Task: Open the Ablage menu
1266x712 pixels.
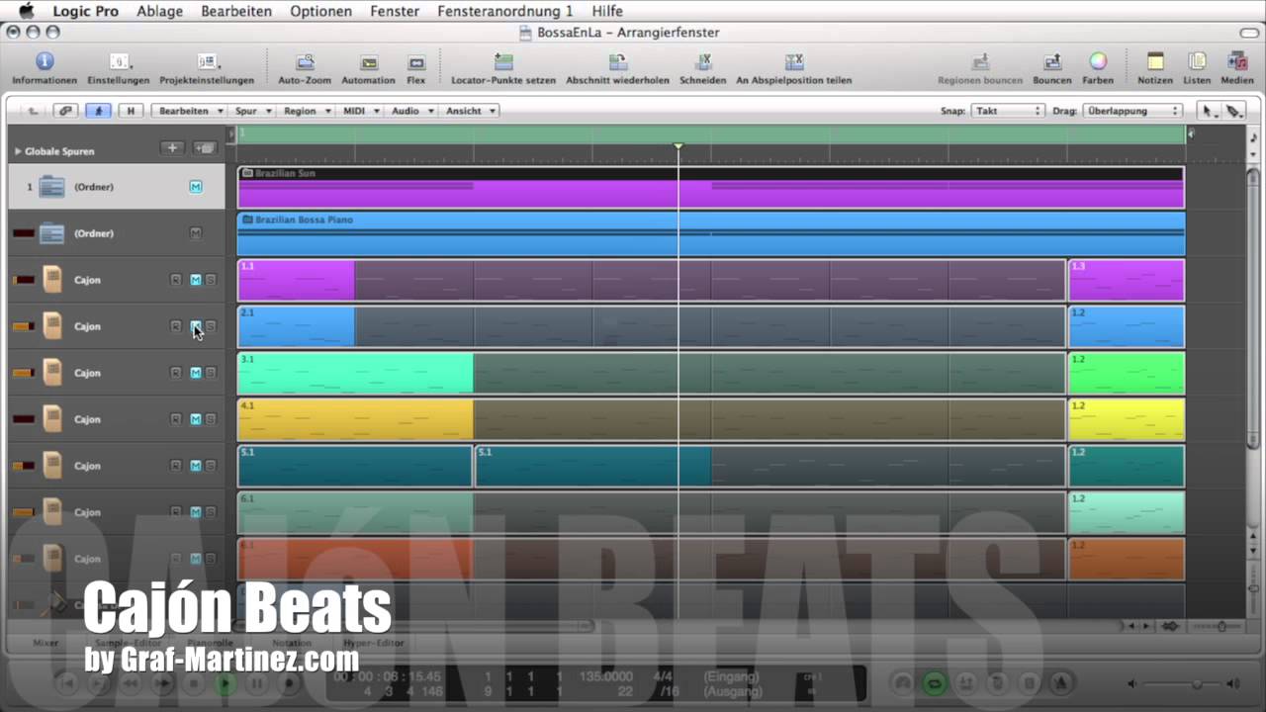Action: click(x=159, y=11)
